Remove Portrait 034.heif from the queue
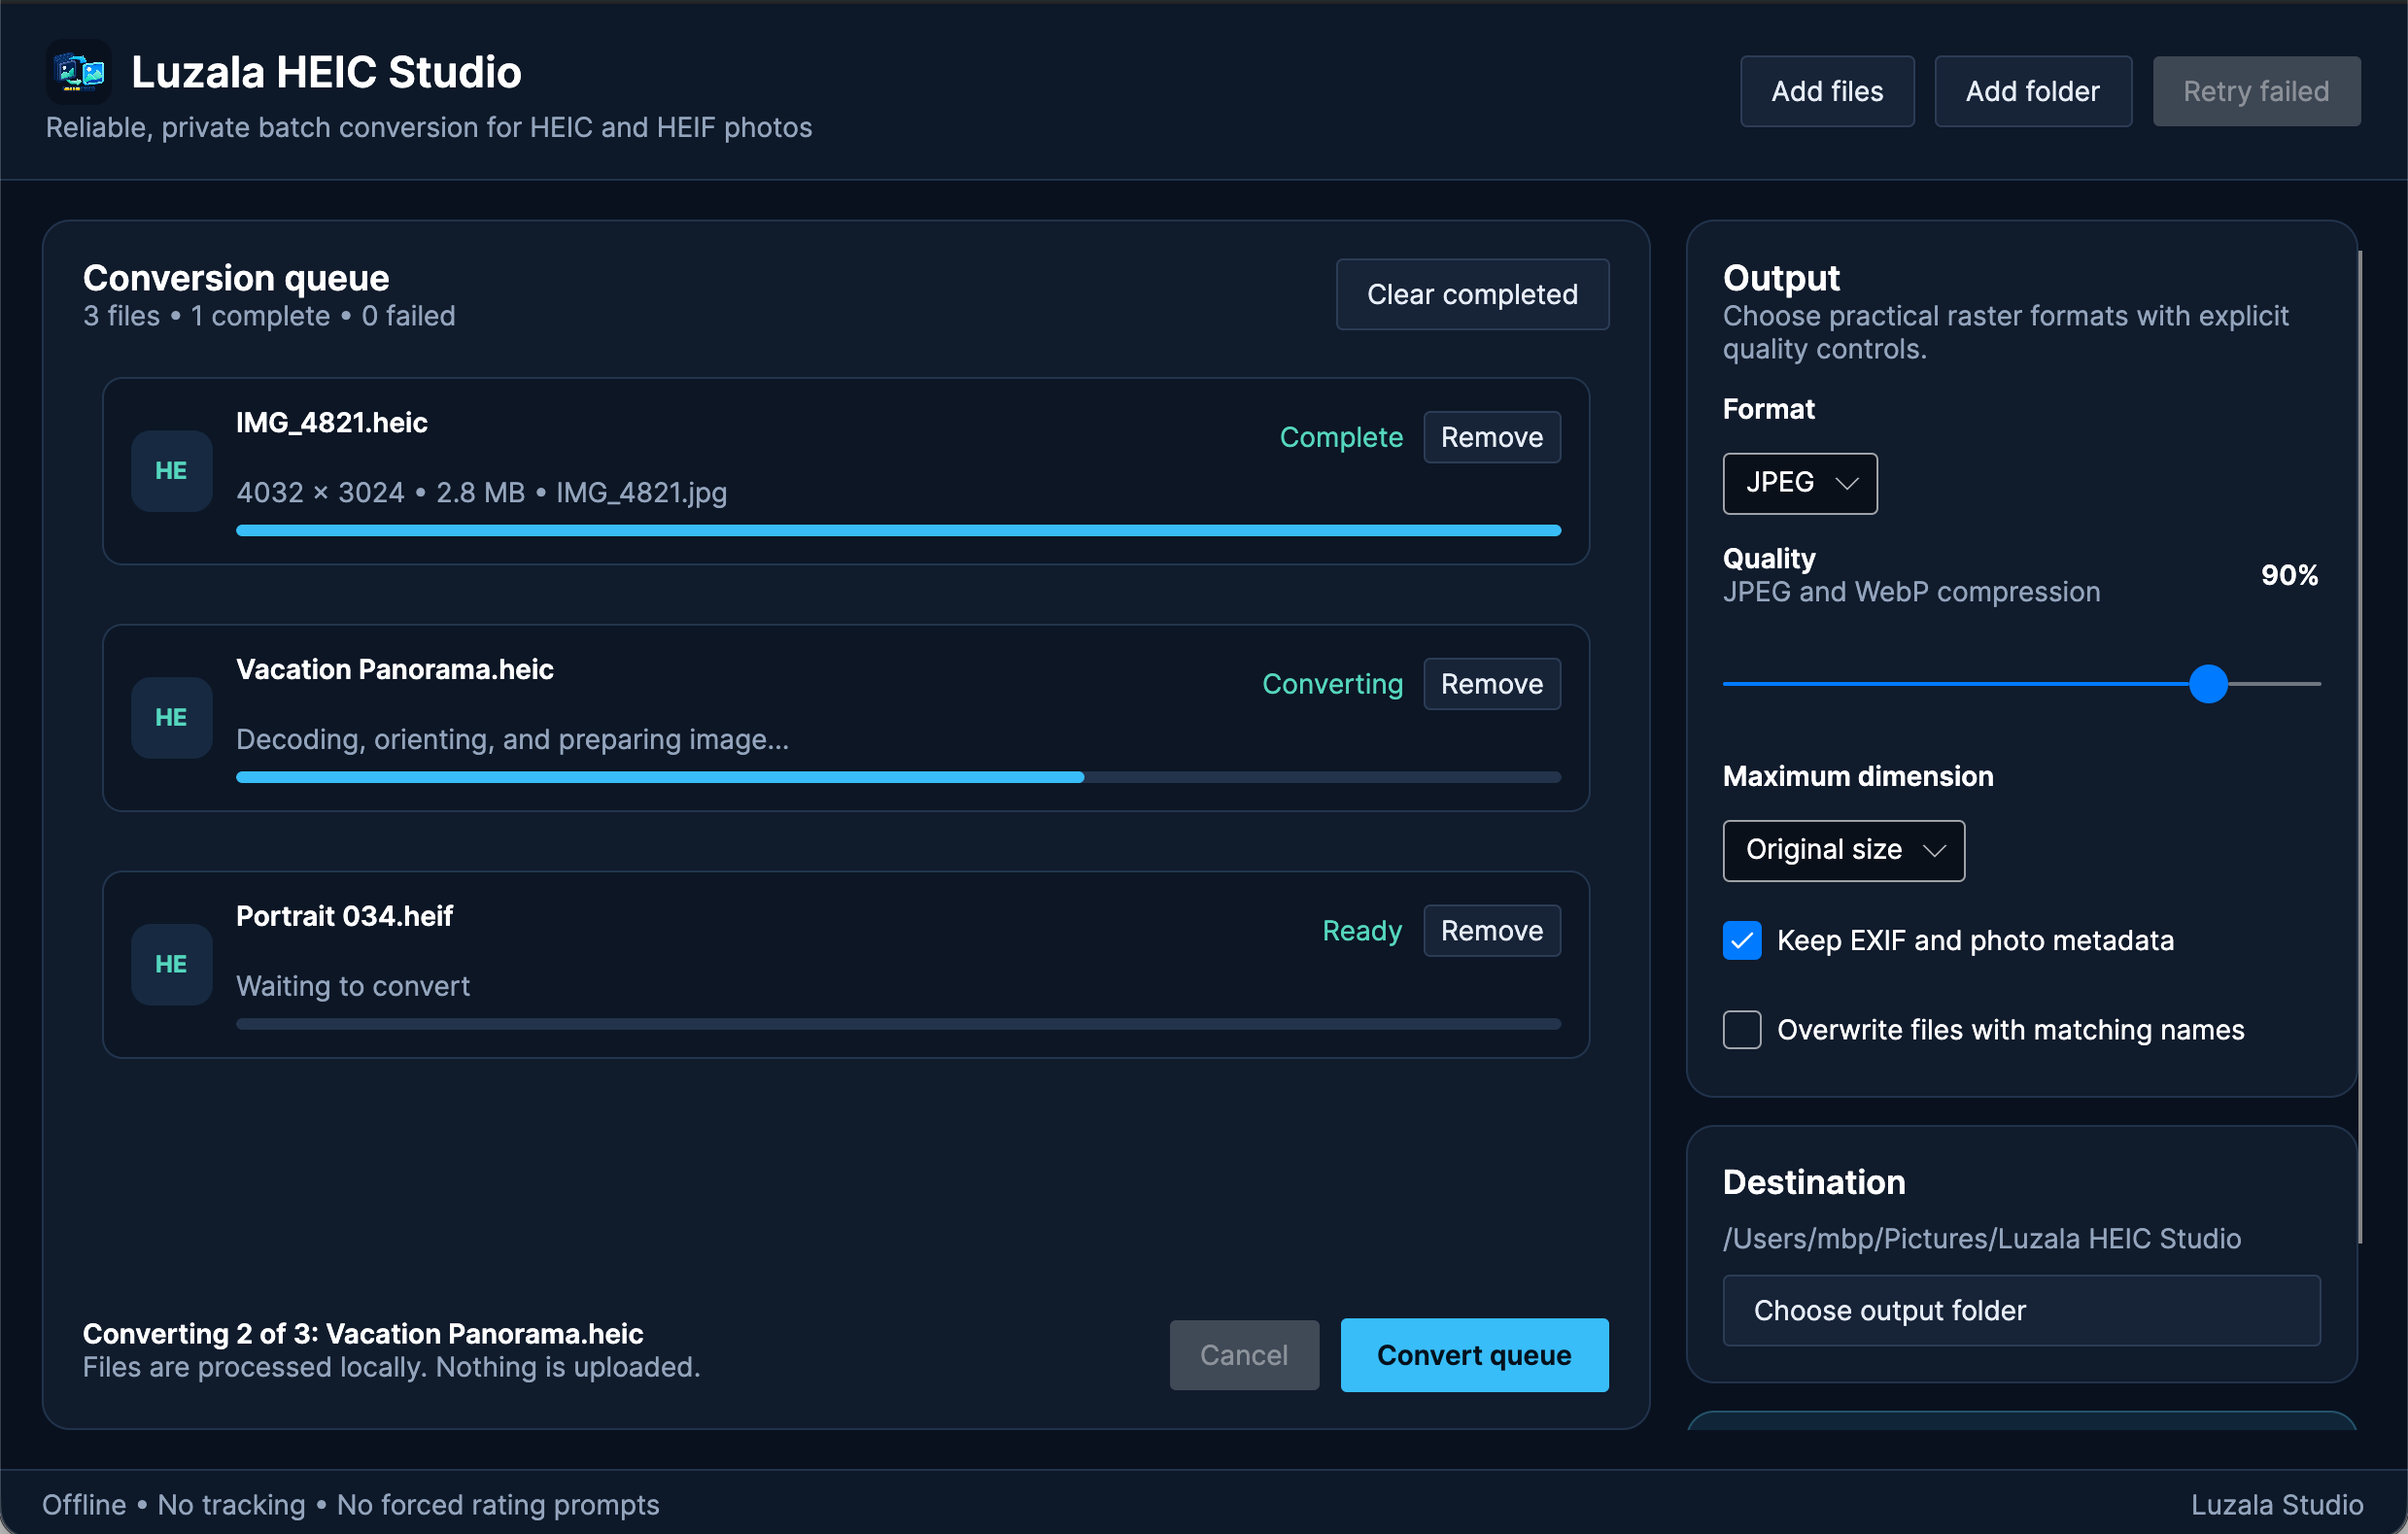This screenshot has height=1534, width=2408. click(x=1492, y=931)
